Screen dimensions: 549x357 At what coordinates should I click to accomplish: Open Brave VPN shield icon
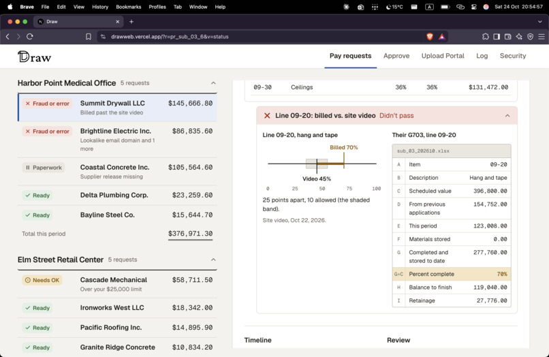(530, 36)
